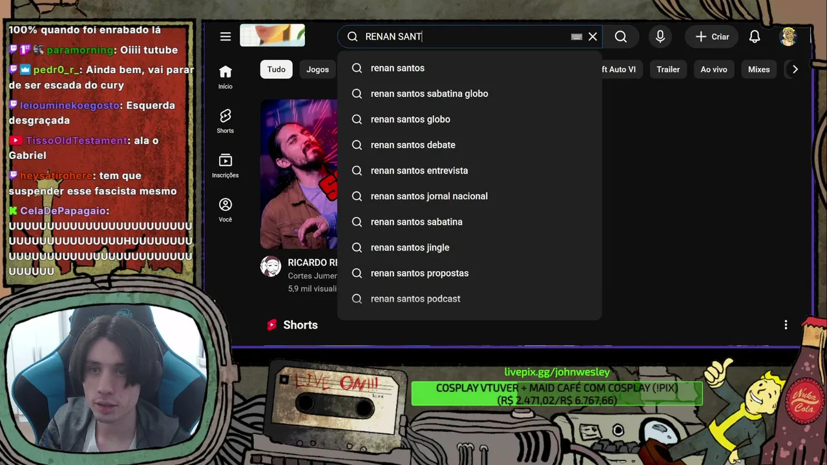Clear the search query with the X
Viewport: 827px width, 465px height.
point(592,37)
